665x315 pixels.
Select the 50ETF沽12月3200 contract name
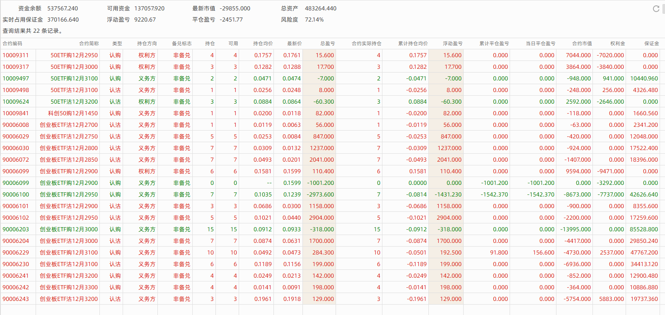[74, 102]
